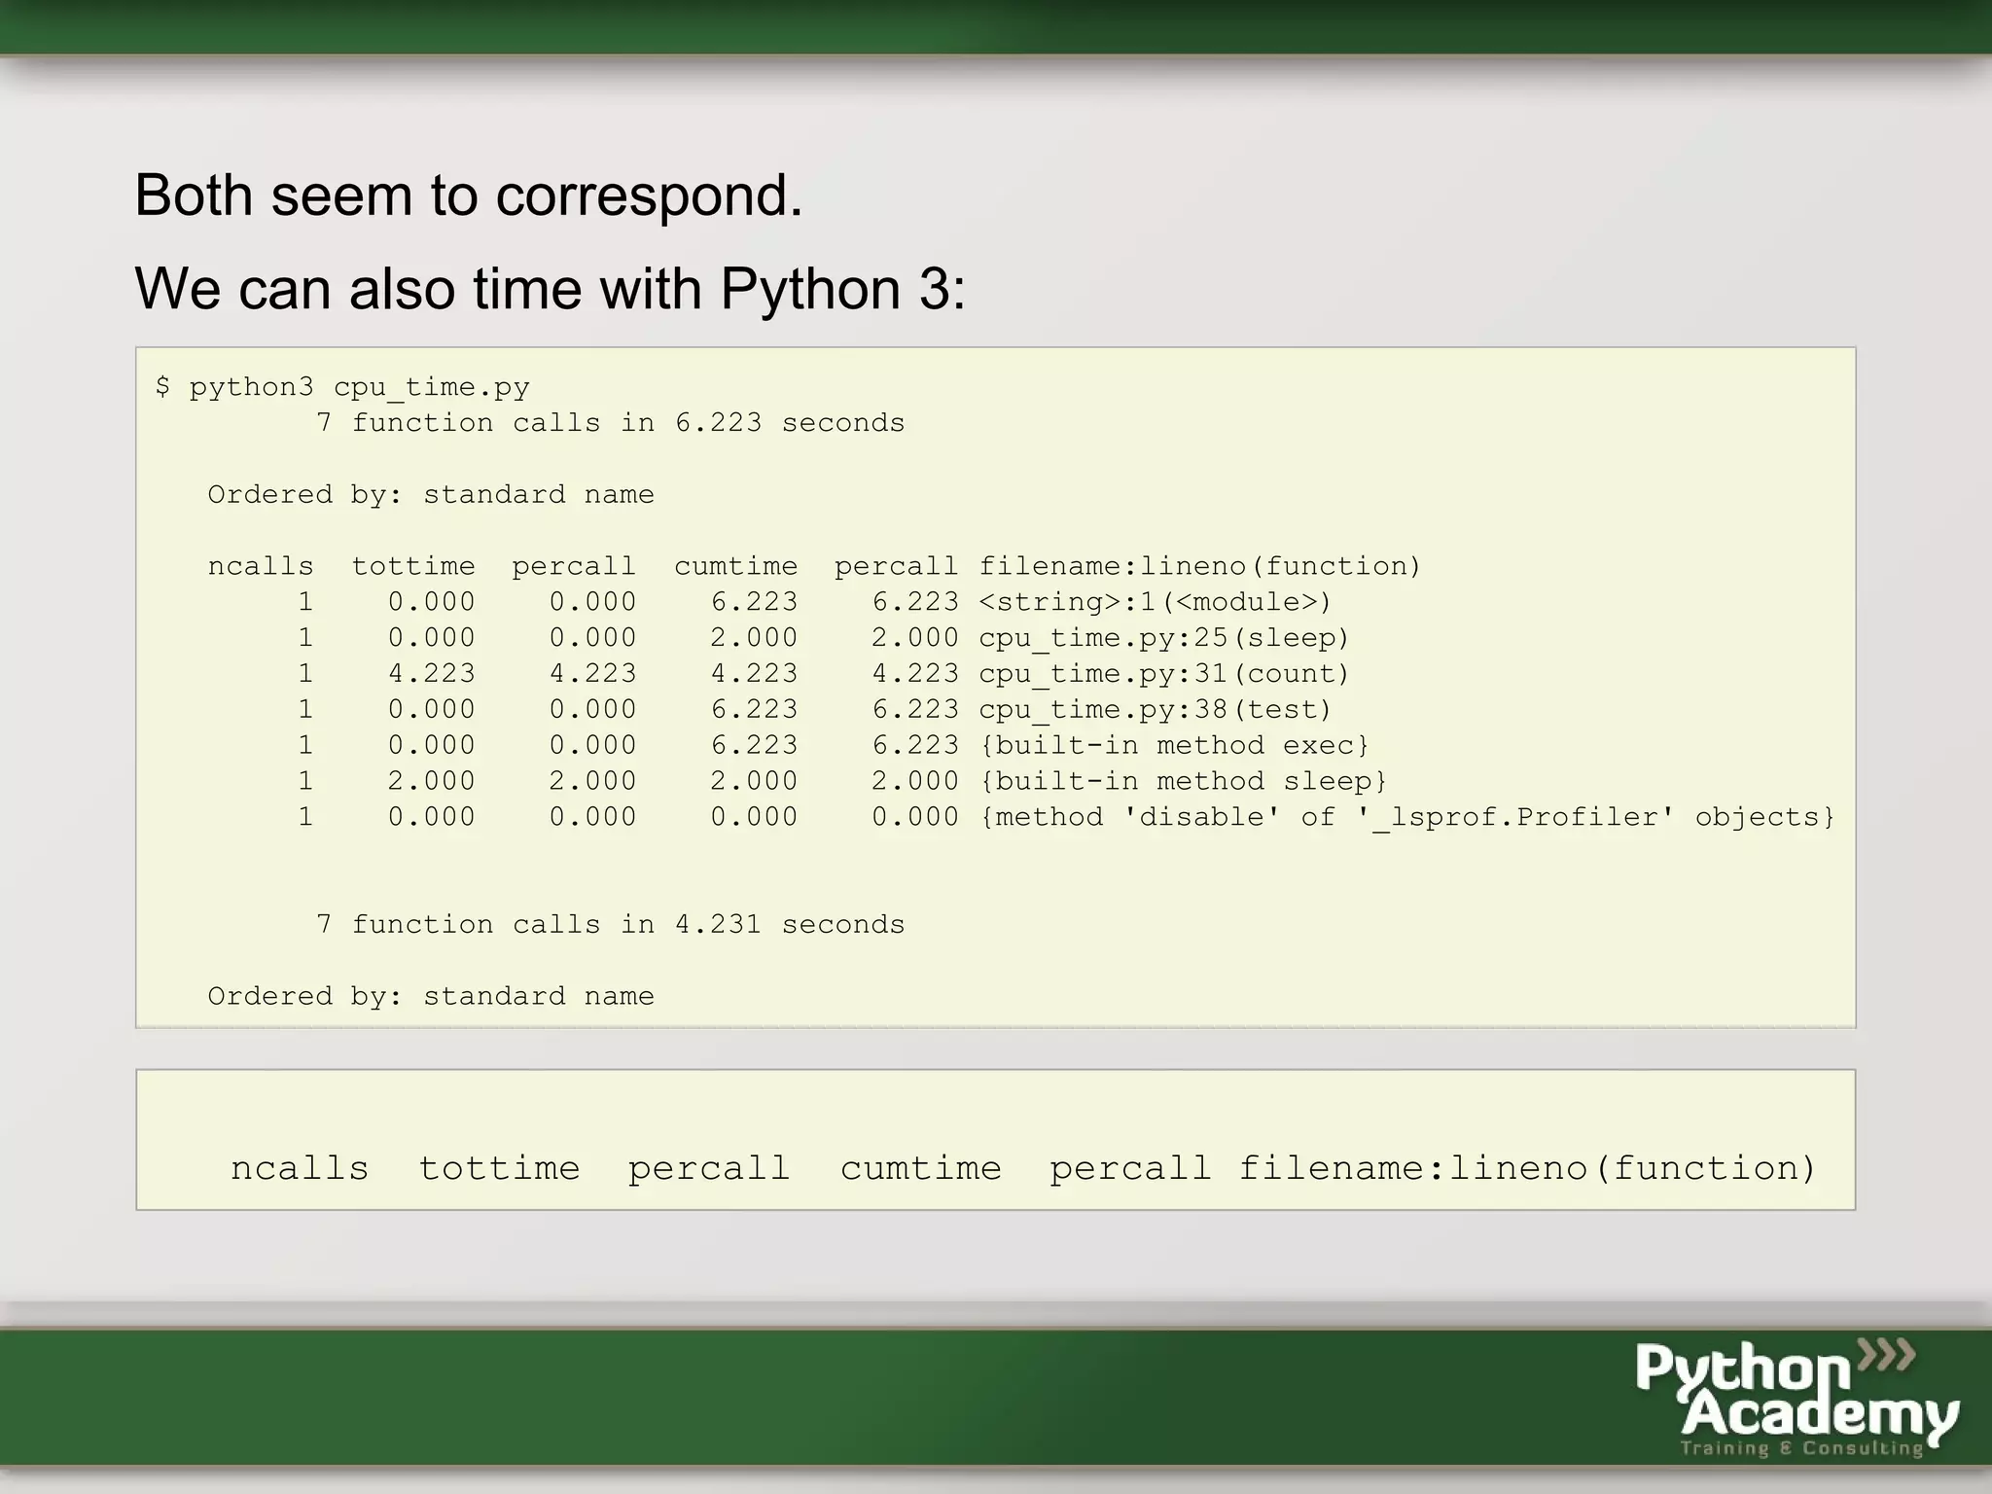Click the line 'We can also time with Python 3:'
The height and width of the screenshot is (1494, 1992).
coord(551,289)
